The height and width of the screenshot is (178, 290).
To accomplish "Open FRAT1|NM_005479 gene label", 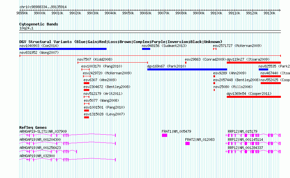I will click(176, 131).
